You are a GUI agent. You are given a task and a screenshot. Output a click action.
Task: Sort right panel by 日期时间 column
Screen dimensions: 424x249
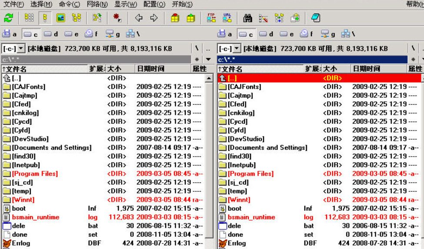(379, 69)
